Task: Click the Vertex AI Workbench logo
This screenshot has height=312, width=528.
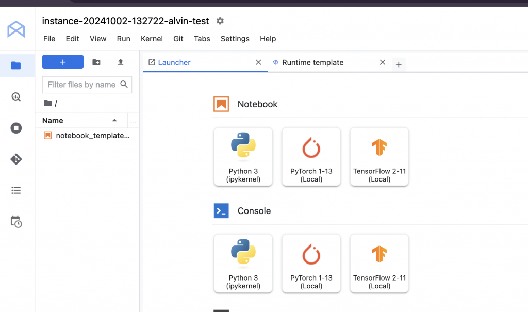Action: pos(16,29)
